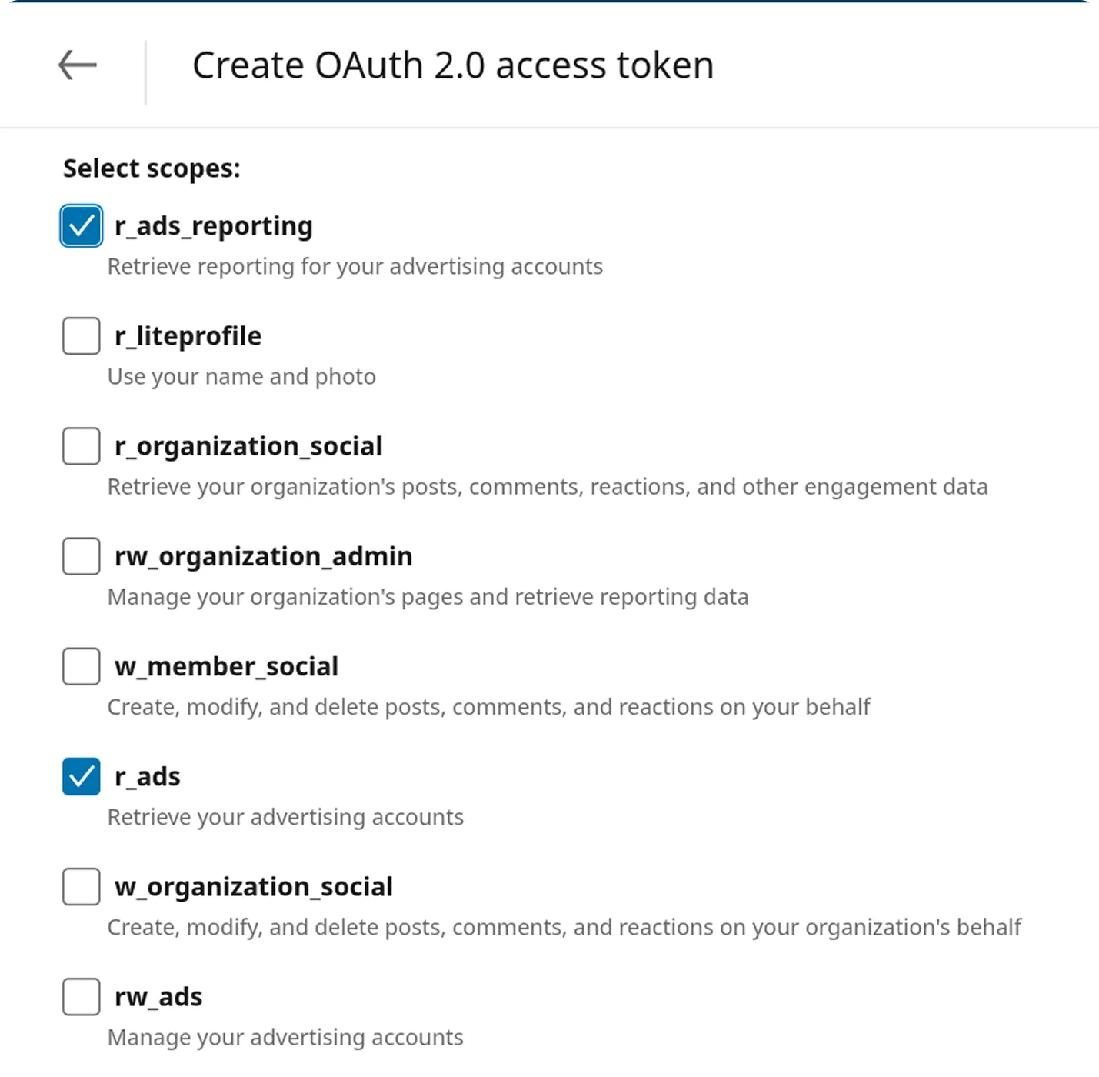Click the 'Create OAuth 2.0 access token' title
Viewport: 1099px width, 1077px height.
(x=452, y=65)
